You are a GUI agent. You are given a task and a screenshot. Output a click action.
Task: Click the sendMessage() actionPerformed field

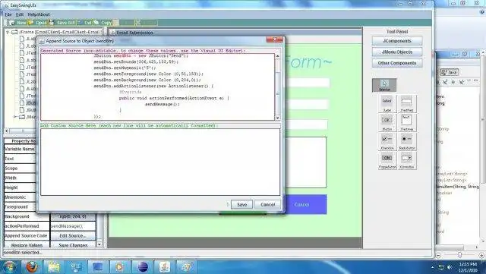[73, 226]
